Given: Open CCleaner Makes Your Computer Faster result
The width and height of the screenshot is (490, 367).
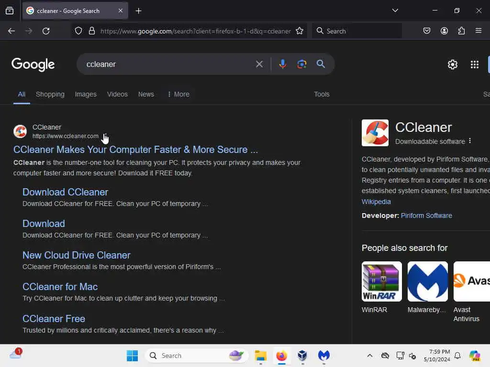Looking at the screenshot, I should pyautogui.click(x=135, y=150).
